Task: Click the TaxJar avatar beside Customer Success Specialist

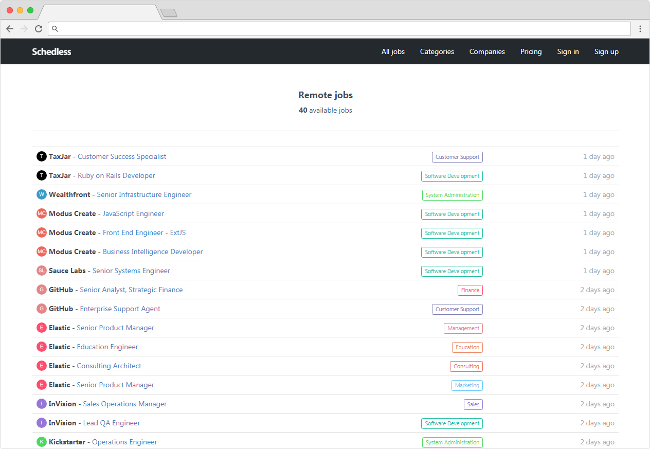Action: point(42,156)
